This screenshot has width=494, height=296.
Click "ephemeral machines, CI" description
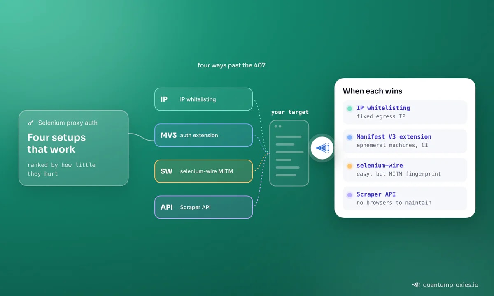click(392, 145)
